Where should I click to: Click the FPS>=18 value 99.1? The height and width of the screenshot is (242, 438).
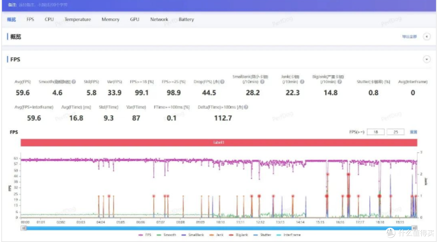142,93
